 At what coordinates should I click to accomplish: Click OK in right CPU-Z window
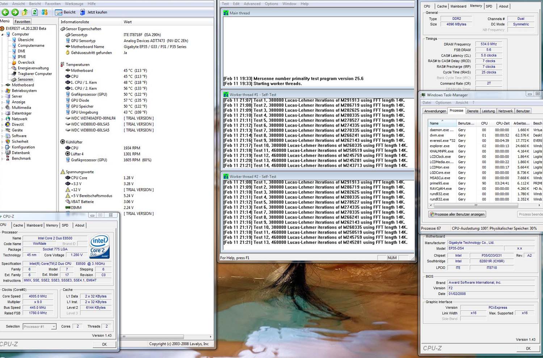point(528,349)
